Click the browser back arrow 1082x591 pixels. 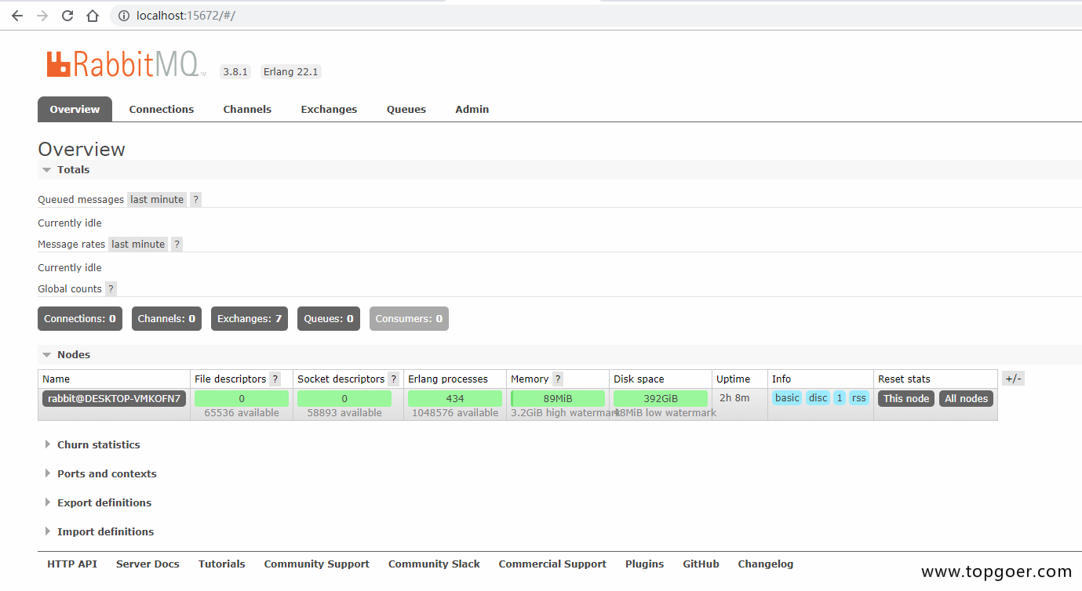17,16
